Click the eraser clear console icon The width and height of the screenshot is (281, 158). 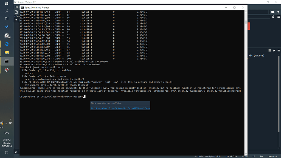(274, 50)
